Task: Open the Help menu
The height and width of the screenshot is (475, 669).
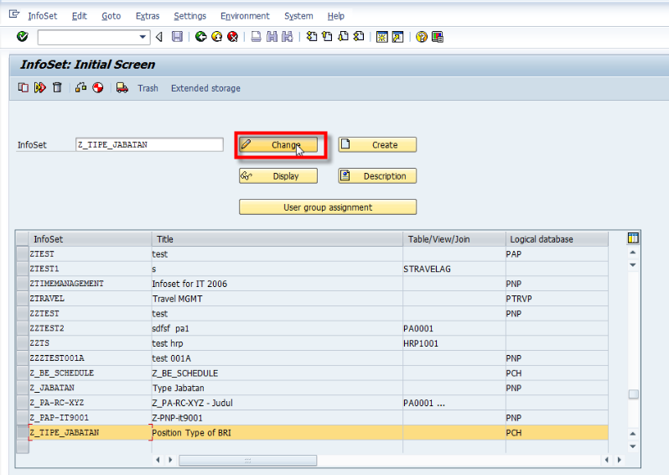Action: pos(336,16)
